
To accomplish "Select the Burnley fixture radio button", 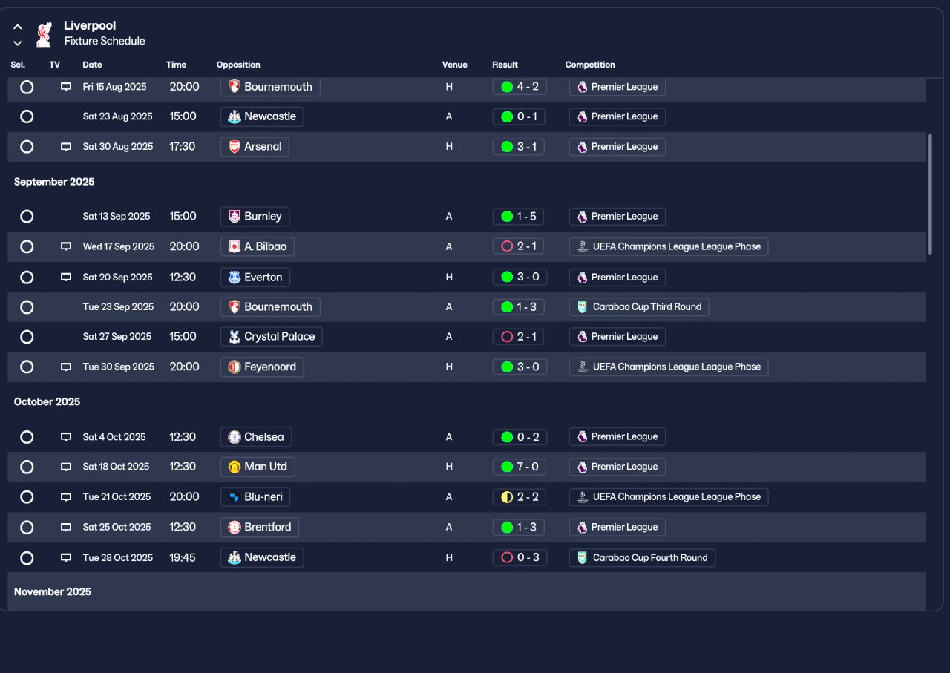I will (27, 217).
